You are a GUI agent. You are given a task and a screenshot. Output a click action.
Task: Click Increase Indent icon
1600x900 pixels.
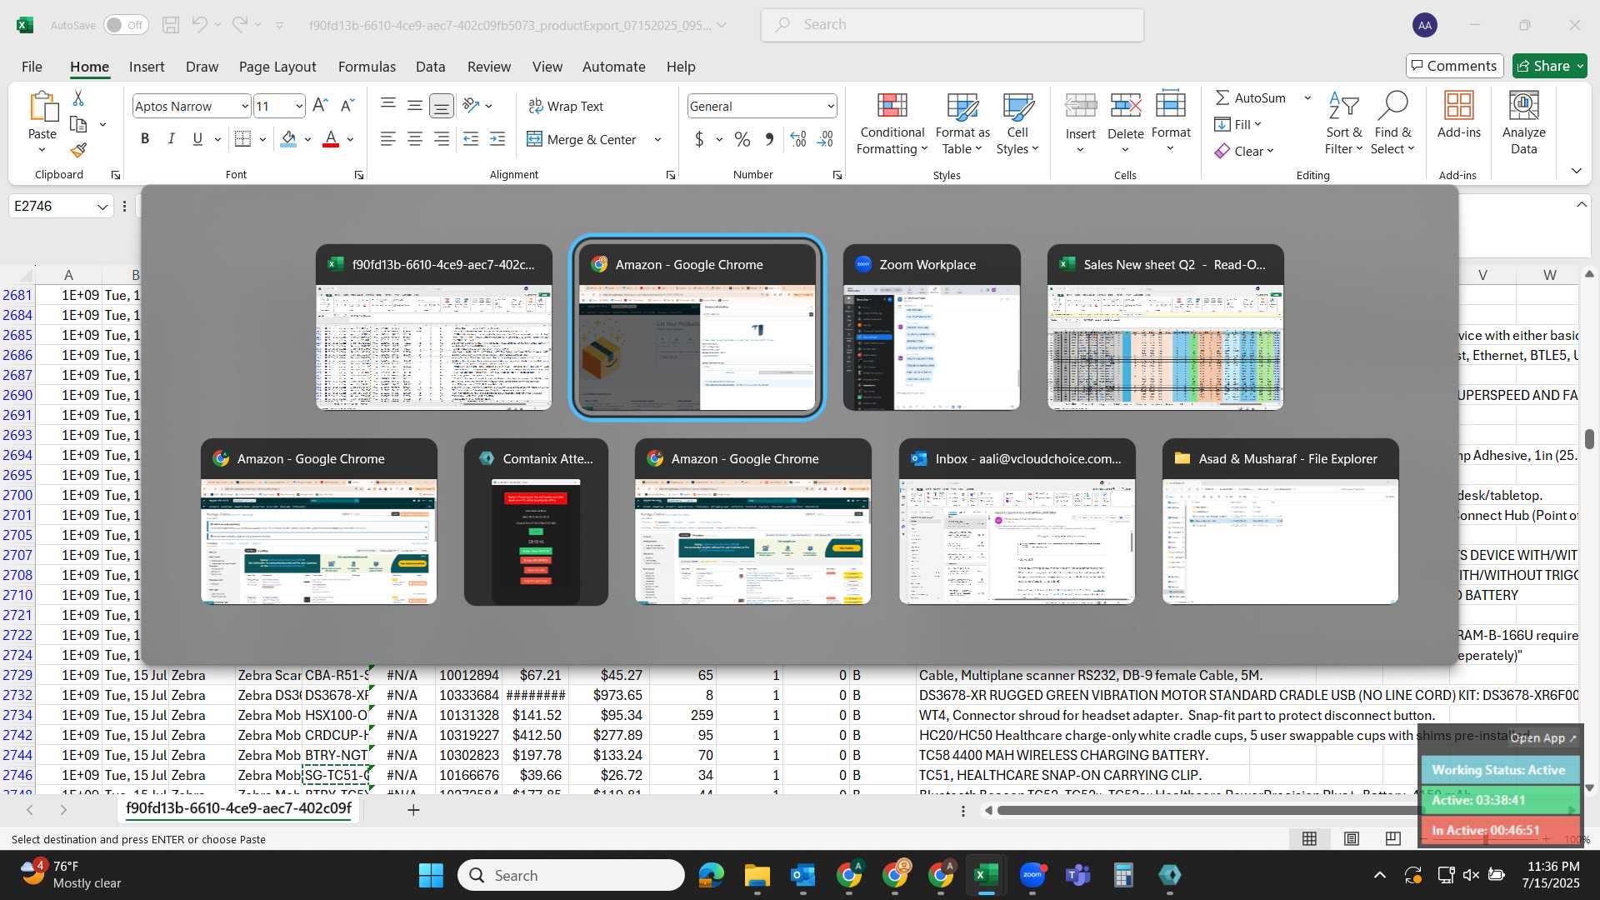click(497, 139)
